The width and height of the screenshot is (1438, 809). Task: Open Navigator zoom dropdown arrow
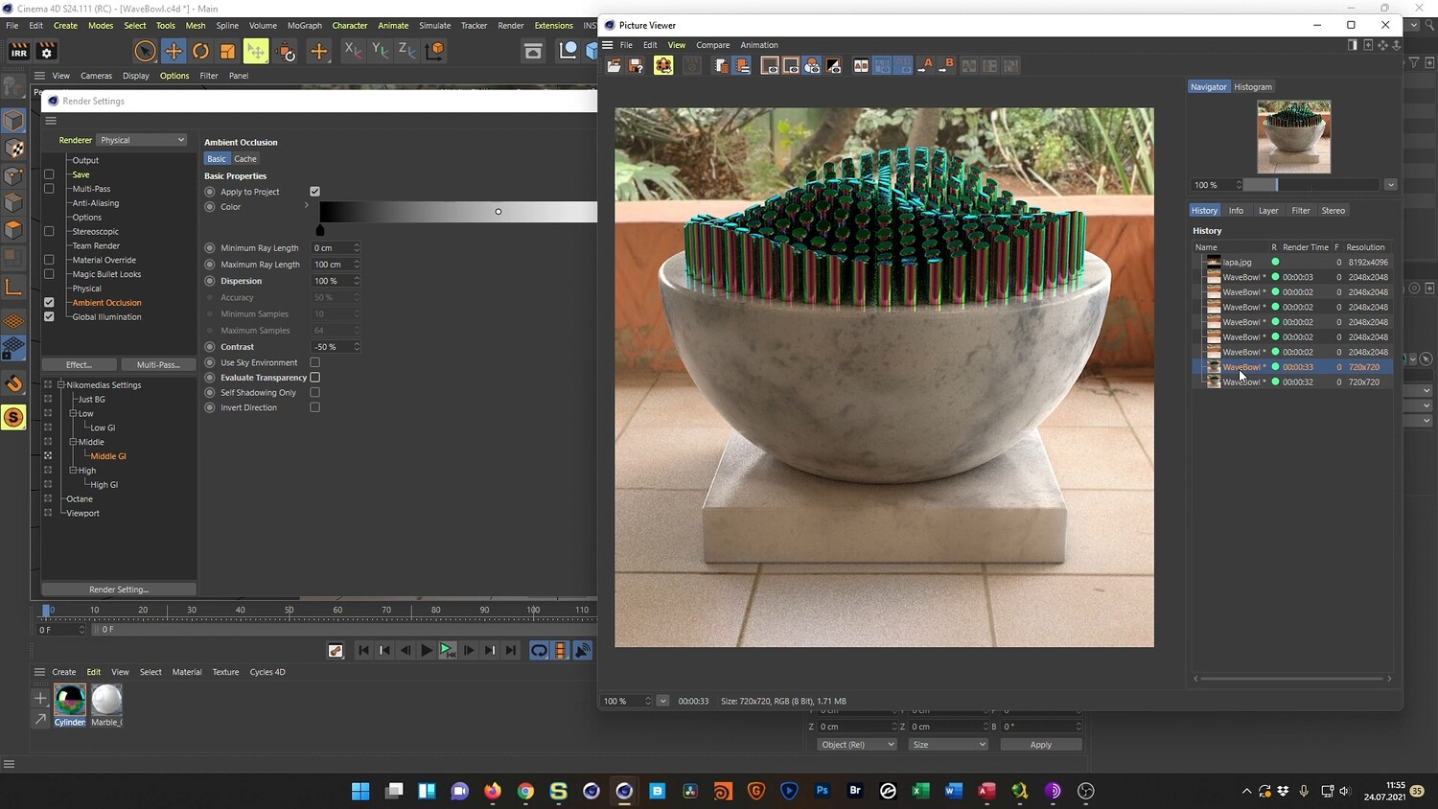coord(1391,185)
